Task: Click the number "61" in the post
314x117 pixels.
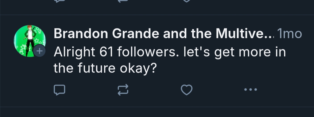Action: (x=106, y=53)
